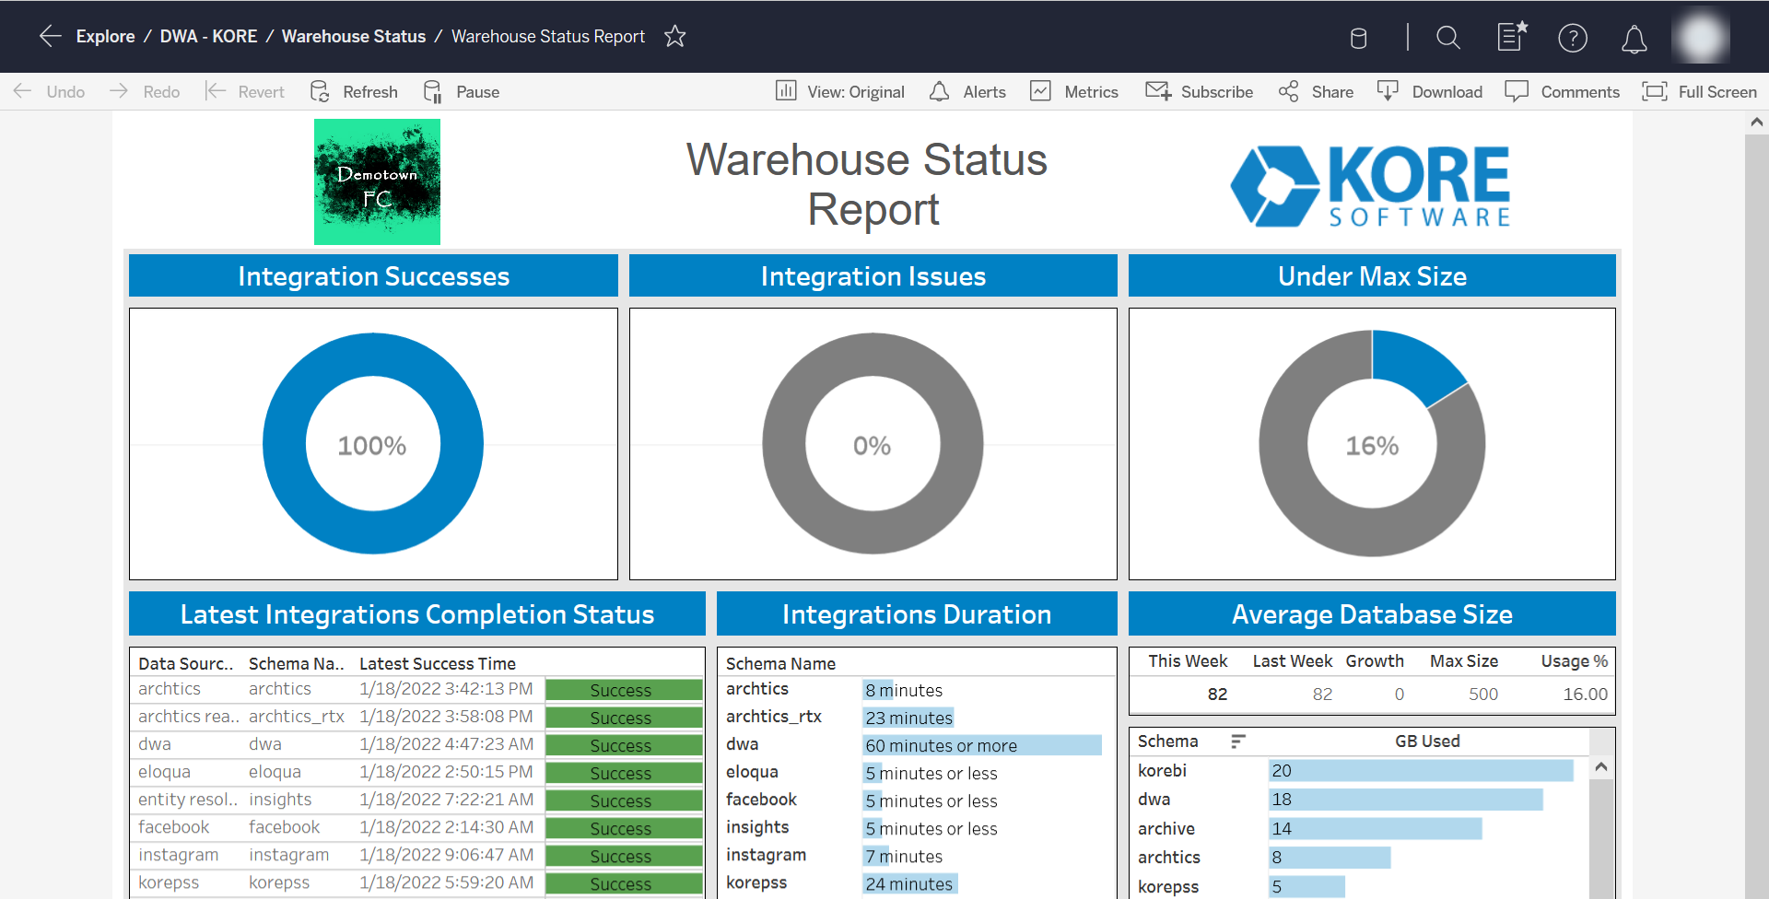
Task: Select the archtics 8 GB bar
Action: pyautogui.click(x=1330, y=858)
